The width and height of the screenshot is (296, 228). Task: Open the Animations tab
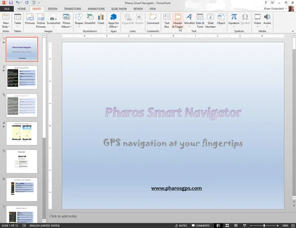96,9
